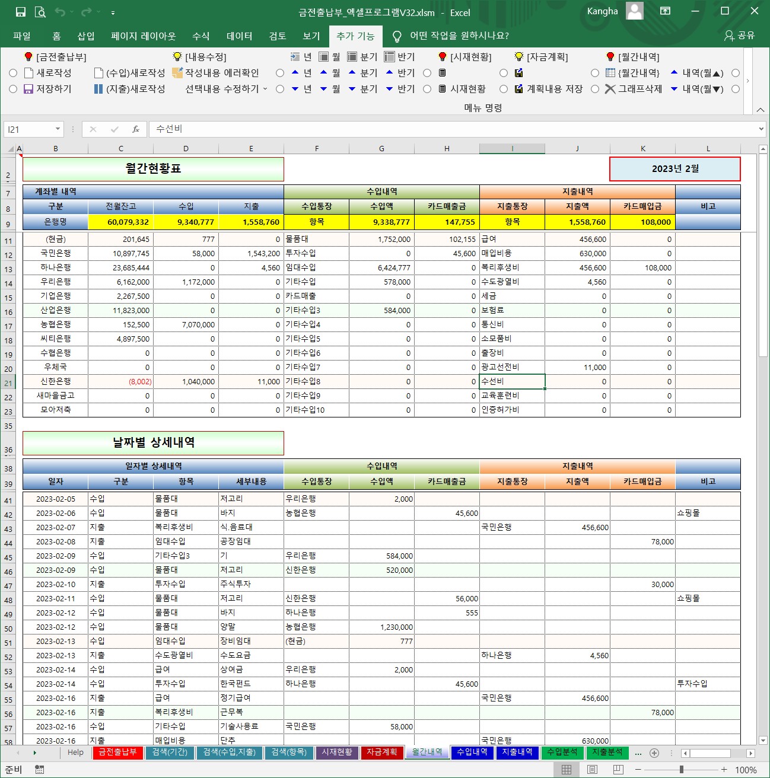Select the radio button before up-arrow 년
The image size is (770, 778).
tap(280, 73)
